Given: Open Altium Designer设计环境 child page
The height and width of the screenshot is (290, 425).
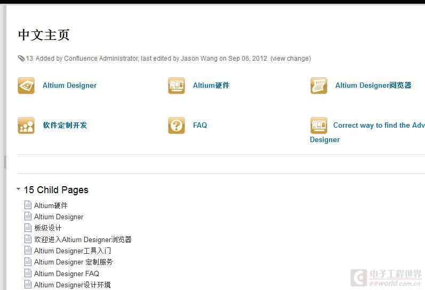Looking at the screenshot, I should tap(73, 285).
